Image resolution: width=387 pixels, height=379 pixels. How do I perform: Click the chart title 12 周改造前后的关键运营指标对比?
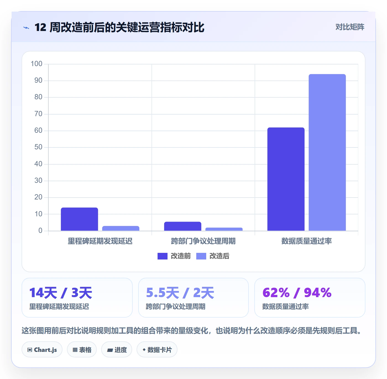tap(119, 27)
